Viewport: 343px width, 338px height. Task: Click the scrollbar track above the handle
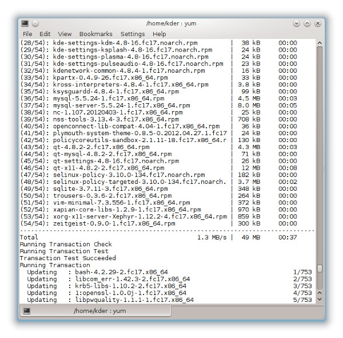click(x=320, y=156)
